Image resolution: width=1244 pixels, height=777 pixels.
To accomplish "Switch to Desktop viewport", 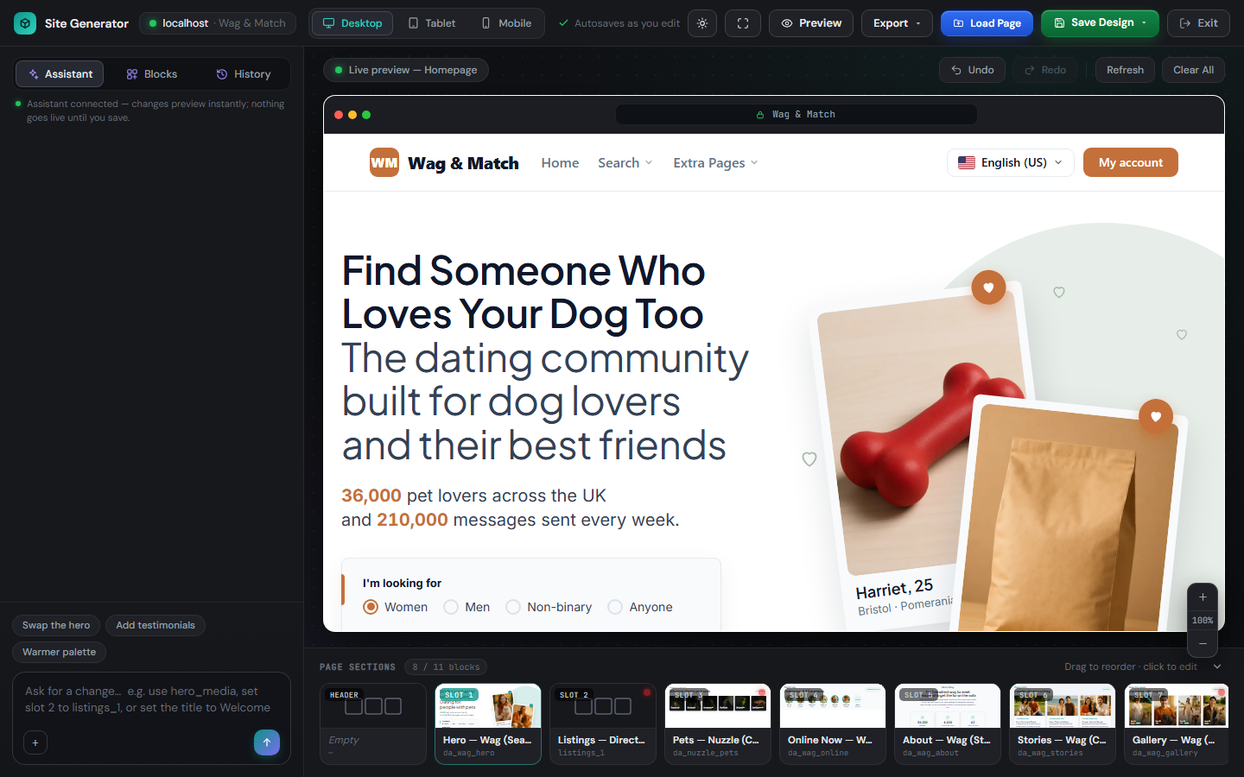I will click(x=352, y=23).
